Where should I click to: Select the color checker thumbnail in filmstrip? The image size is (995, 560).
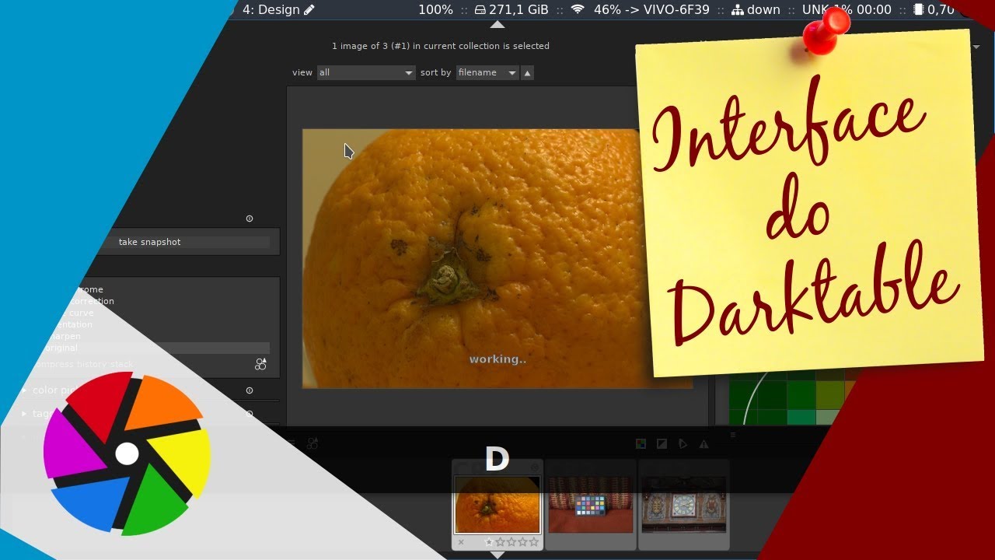click(x=591, y=504)
